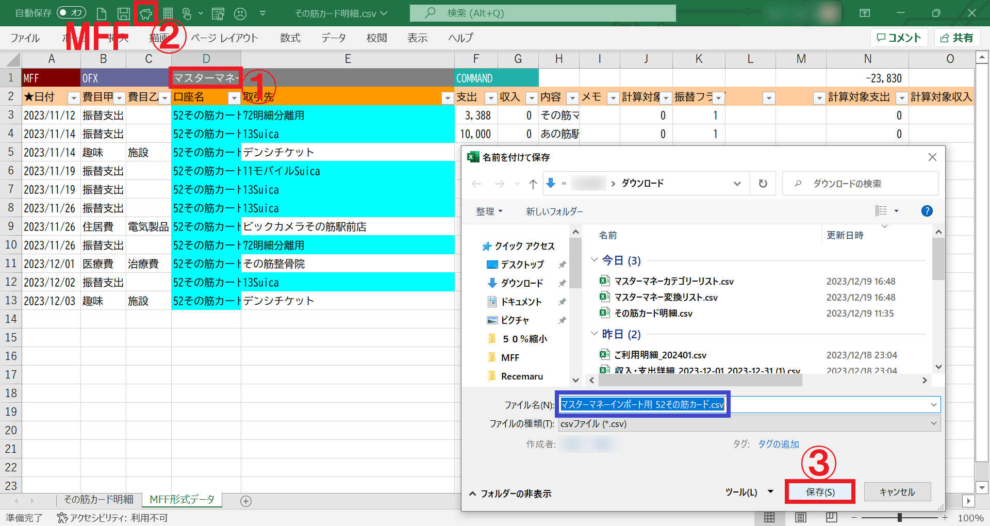The height and width of the screenshot is (526, 990).
Task: Click the touch/mouse mode icon
Action: (187, 13)
